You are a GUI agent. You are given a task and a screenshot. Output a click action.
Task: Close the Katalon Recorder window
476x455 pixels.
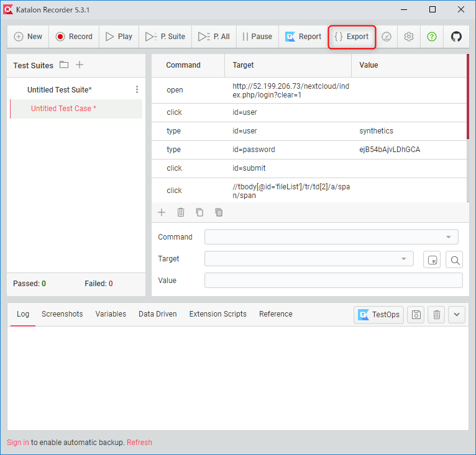tap(461, 10)
